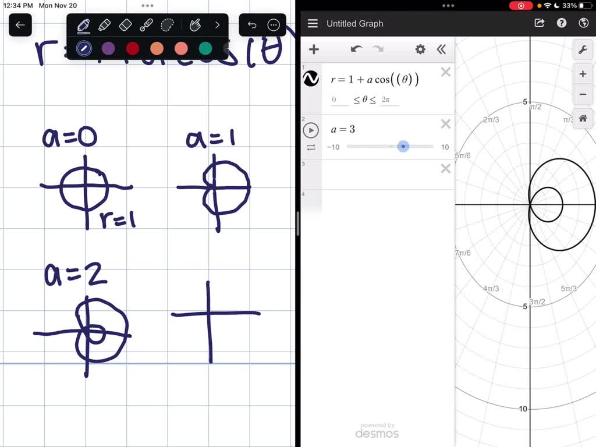Viewport: 596px width, 447px height.
Task: Toggle the slider animation loop mode
Action: (311, 148)
